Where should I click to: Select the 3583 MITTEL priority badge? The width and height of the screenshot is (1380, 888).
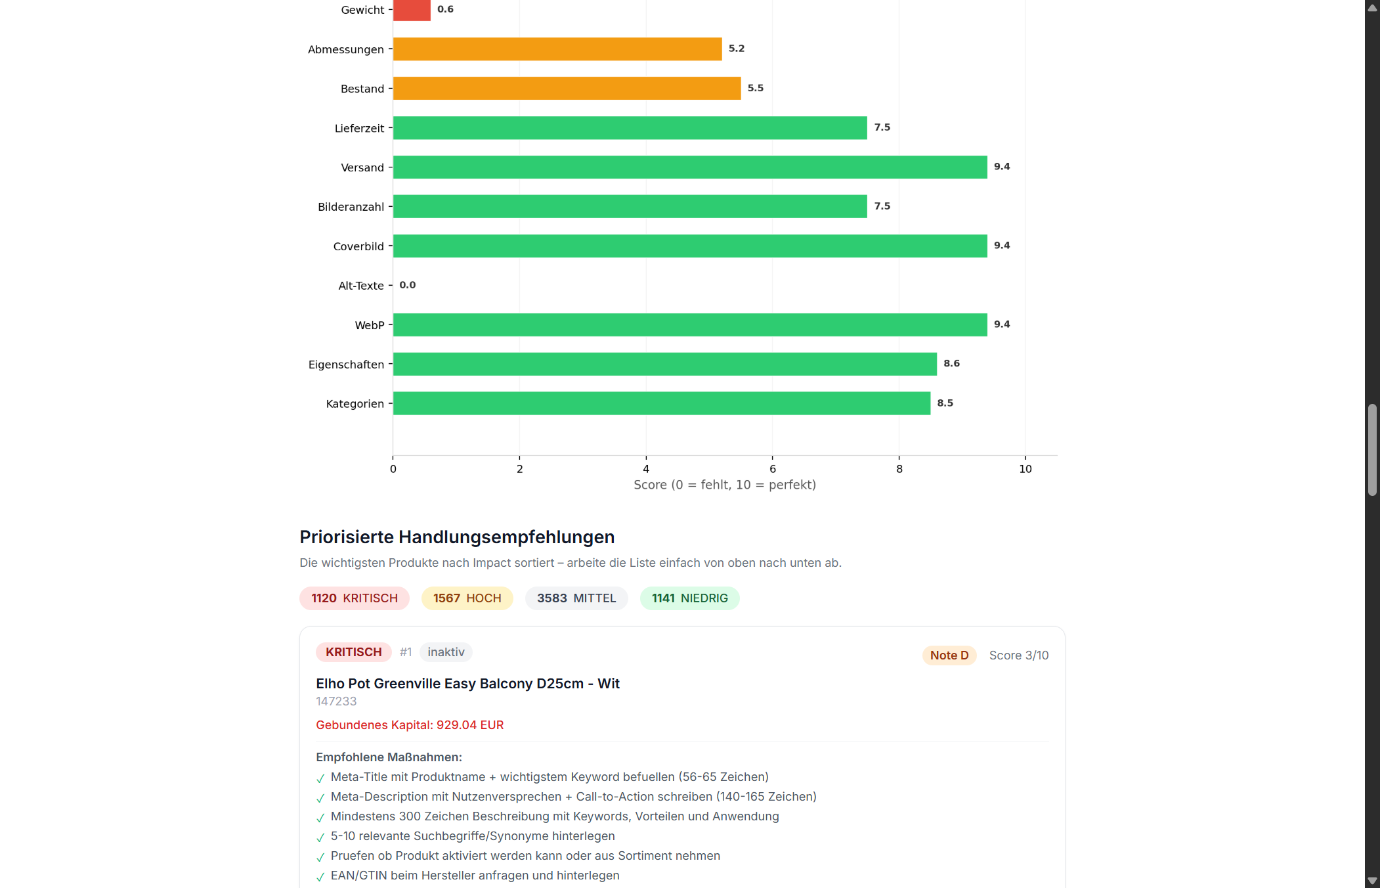tap(576, 598)
